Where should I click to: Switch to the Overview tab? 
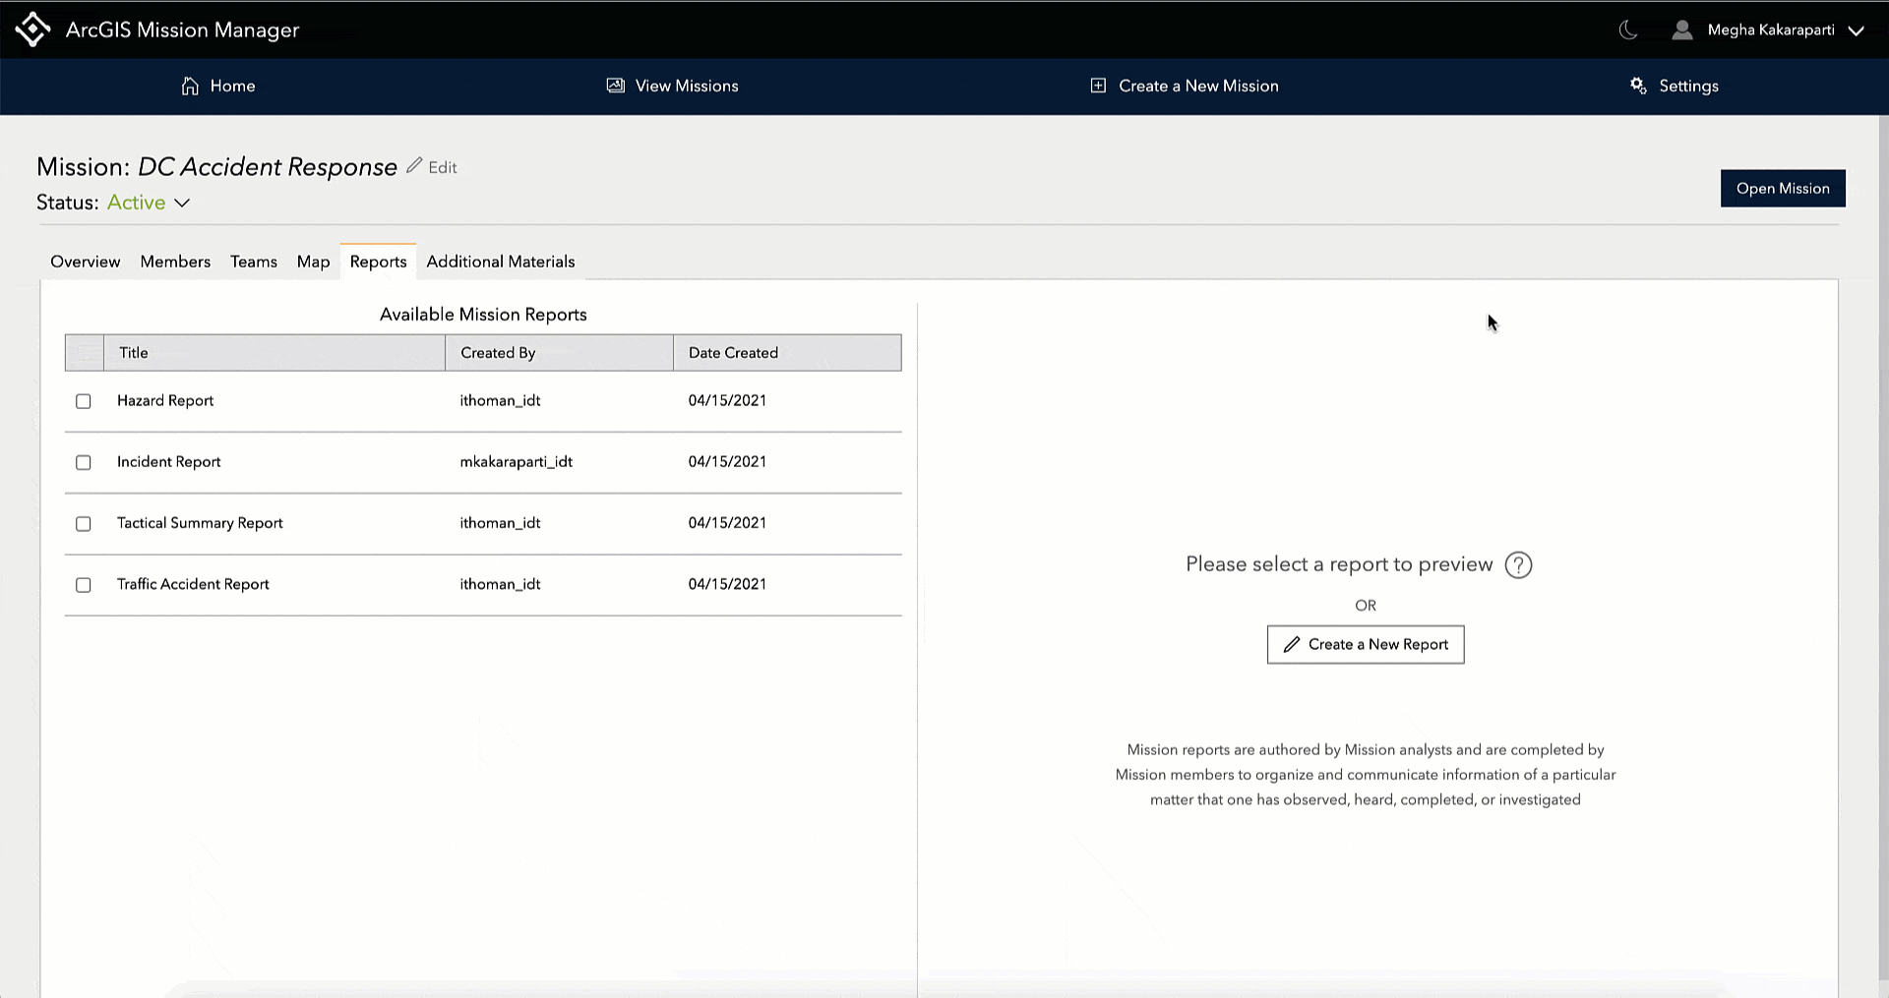pyautogui.click(x=86, y=262)
